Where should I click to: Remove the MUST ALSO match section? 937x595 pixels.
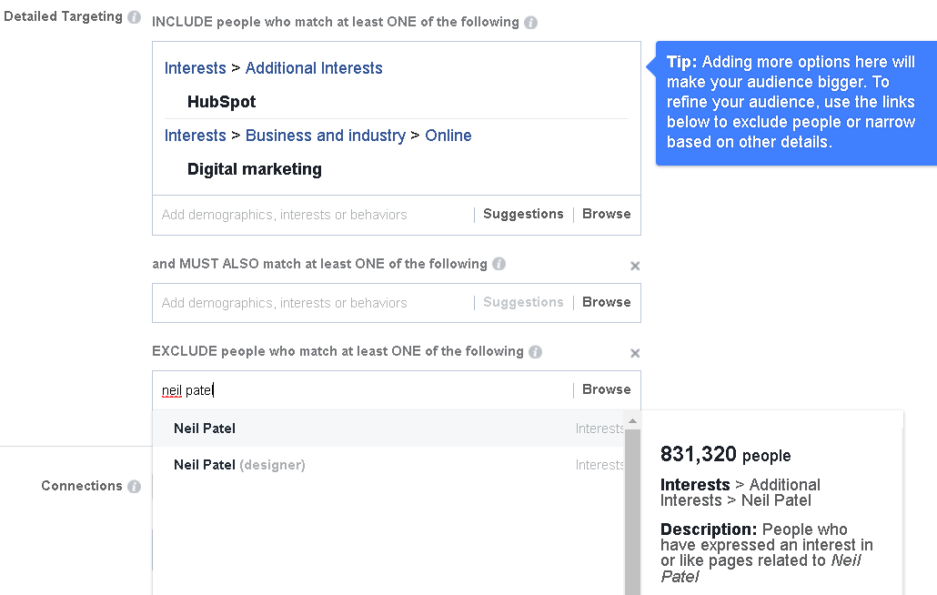(635, 266)
